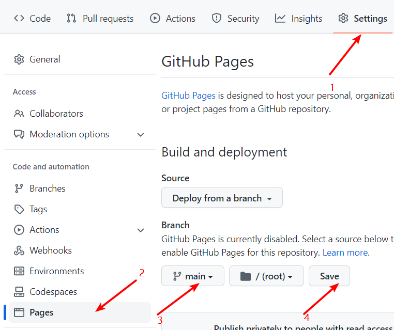The width and height of the screenshot is (394, 330).
Task: Open the / (root) folder dropdown
Action: (266, 276)
